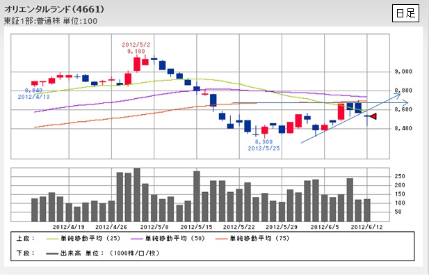Click the volume bar at 2012/5/15

click(x=197, y=196)
